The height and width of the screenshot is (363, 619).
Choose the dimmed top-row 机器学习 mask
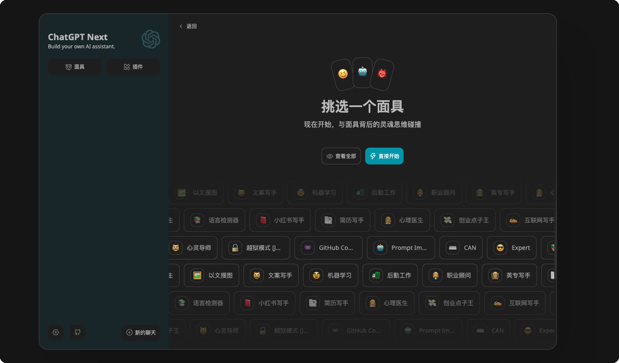(315, 193)
